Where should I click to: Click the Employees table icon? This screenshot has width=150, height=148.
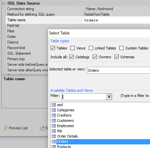click(x=54, y=126)
